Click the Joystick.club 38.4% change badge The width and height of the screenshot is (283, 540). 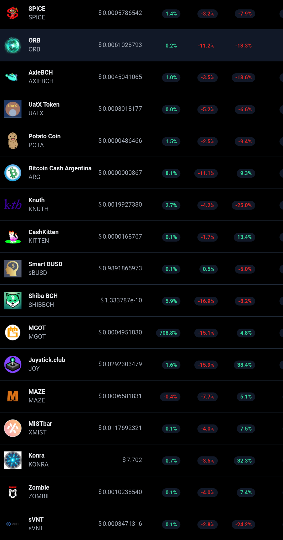244,365
